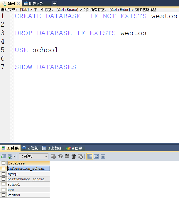Open the 1 结果 results tab
179x199 pixels.
(x=10, y=148)
